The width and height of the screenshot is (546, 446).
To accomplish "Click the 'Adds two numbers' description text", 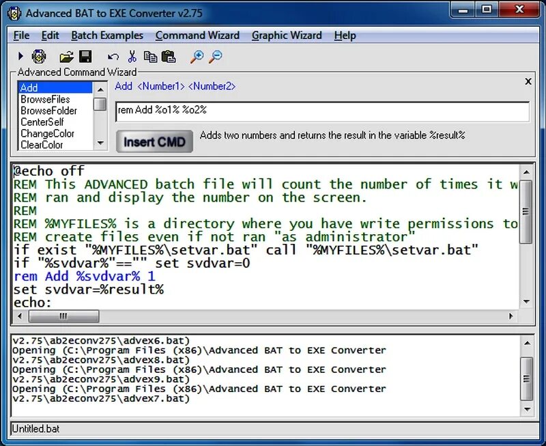I will pyautogui.click(x=332, y=135).
